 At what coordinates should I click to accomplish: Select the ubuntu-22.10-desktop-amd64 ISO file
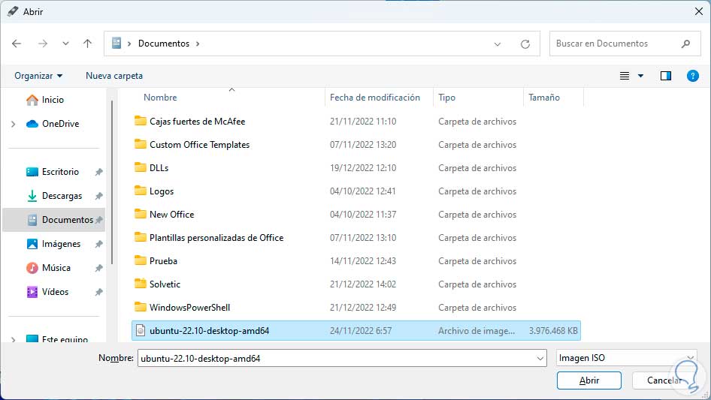[356, 331]
